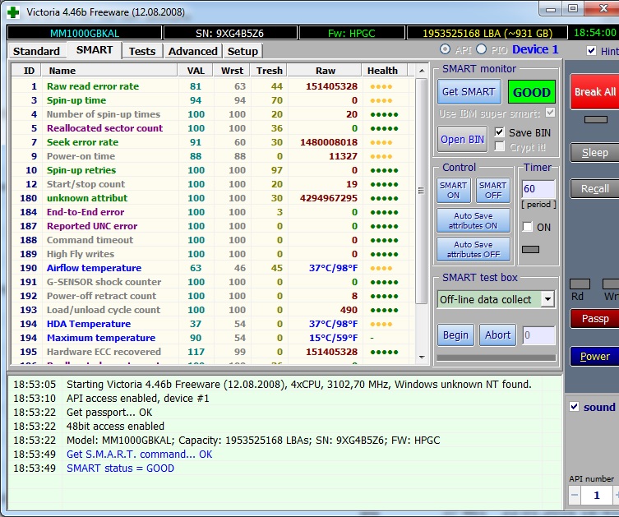Click the API number field
The height and width of the screenshot is (517, 619).
click(x=597, y=496)
